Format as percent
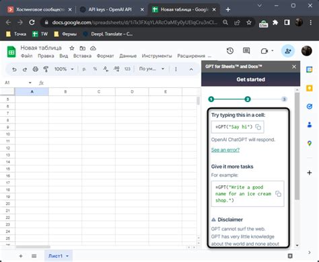This screenshot has width=319, height=262. click(95, 69)
